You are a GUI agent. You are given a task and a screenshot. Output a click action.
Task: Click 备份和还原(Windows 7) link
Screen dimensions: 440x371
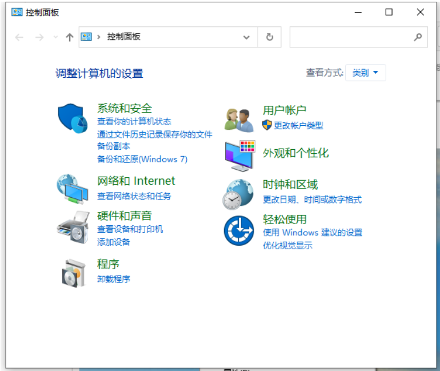click(x=142, y=159)
